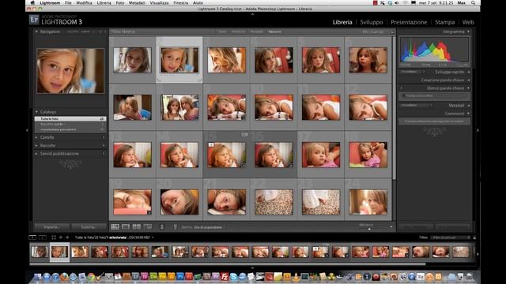Select the two girls thumbnail in grid
506x284 pixels.
[x=179, y=107]
